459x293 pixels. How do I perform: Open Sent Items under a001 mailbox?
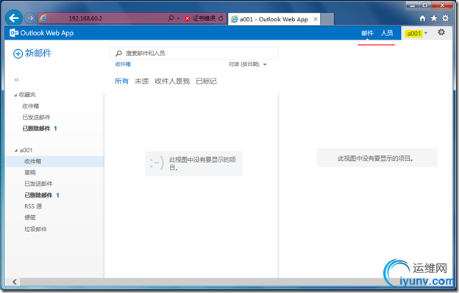[38, 184]
